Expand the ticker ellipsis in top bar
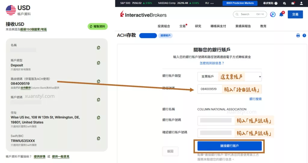 pos(212,3)
